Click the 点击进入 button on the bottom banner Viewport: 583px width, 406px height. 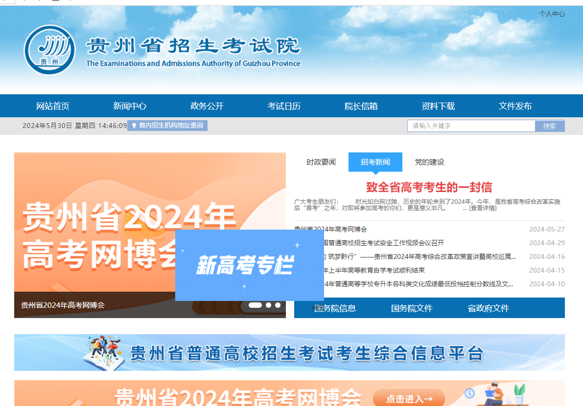pos(409,398)
